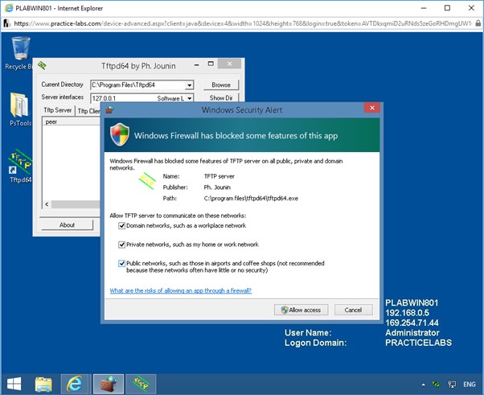Open the firewall risks help link
The height and width of the screenshot is (395, 484).
point(181,290)
